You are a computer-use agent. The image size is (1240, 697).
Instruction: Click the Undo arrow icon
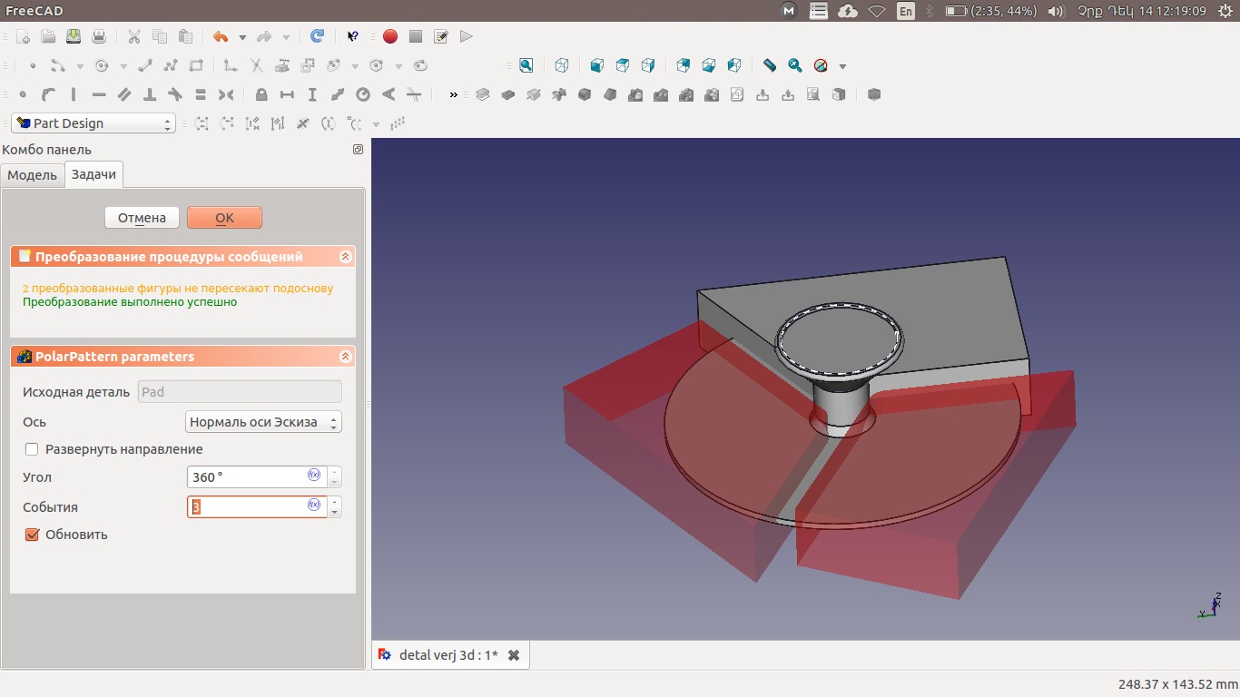click(x=221, y=36)
